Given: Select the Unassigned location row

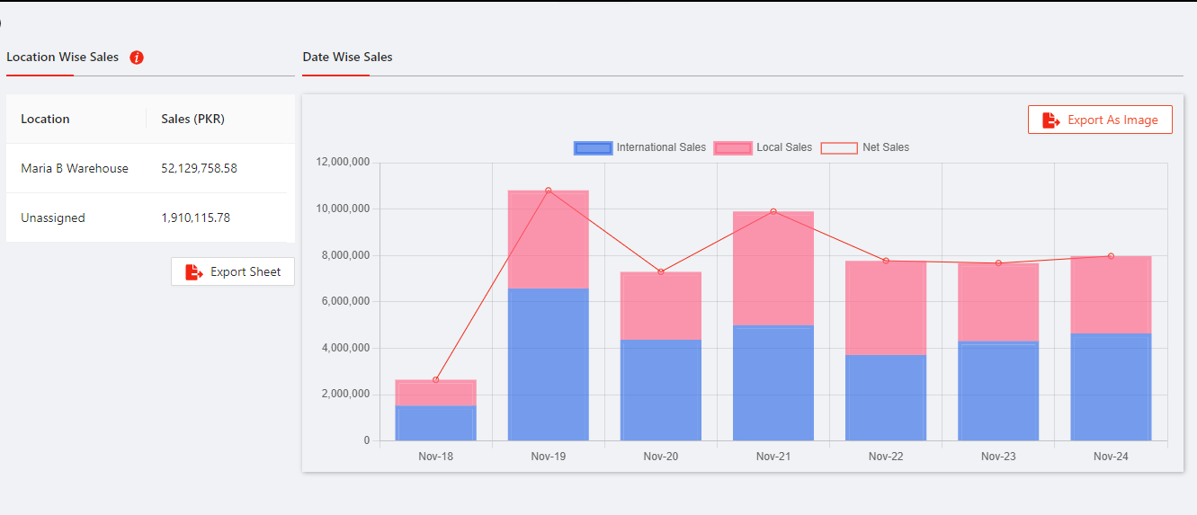Looking at the screenshot, I should point(53,218).
